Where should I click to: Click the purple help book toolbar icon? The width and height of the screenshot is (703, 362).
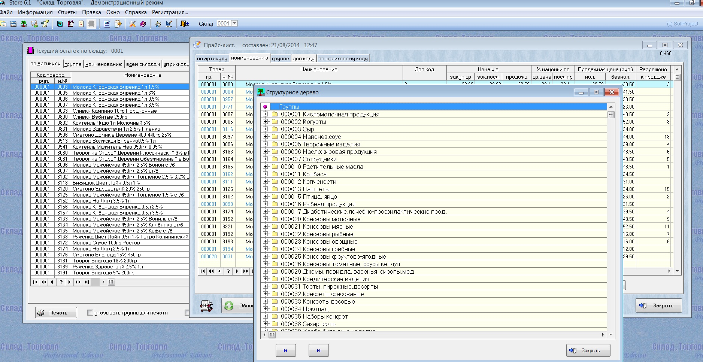[x=143, y=24]
